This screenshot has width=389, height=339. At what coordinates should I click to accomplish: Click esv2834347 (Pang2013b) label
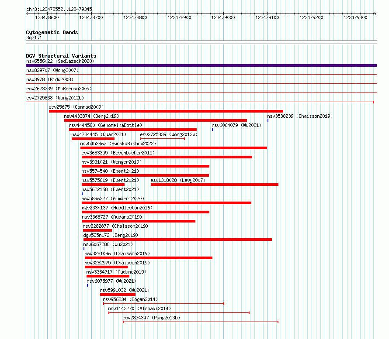click(151, 318)
